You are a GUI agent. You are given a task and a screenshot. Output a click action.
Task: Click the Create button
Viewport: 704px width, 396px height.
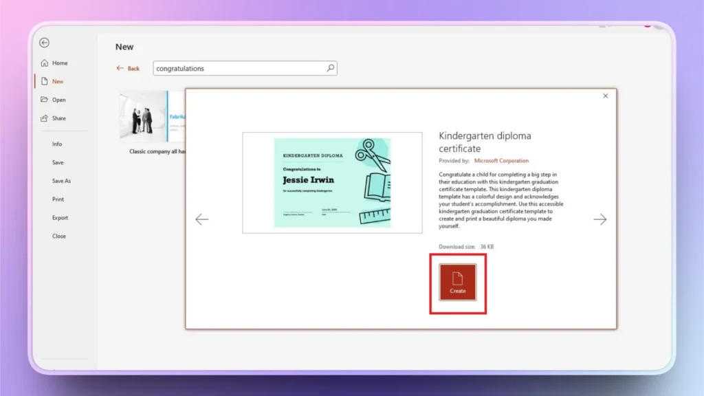click(457, 283)
